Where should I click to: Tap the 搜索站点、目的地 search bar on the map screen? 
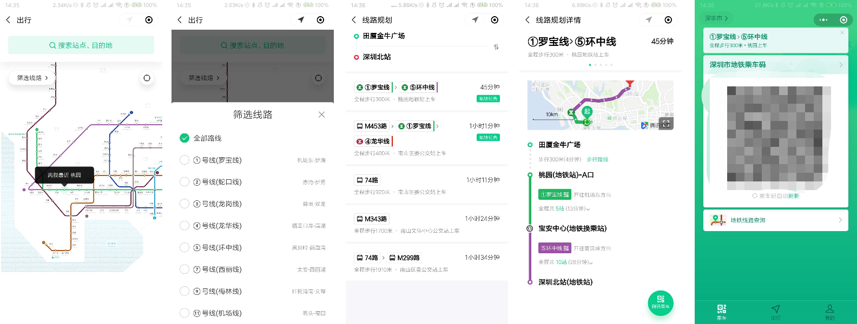tap(81, 45)
